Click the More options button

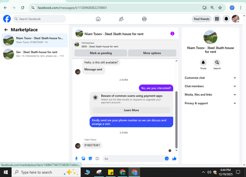point(152,53)
